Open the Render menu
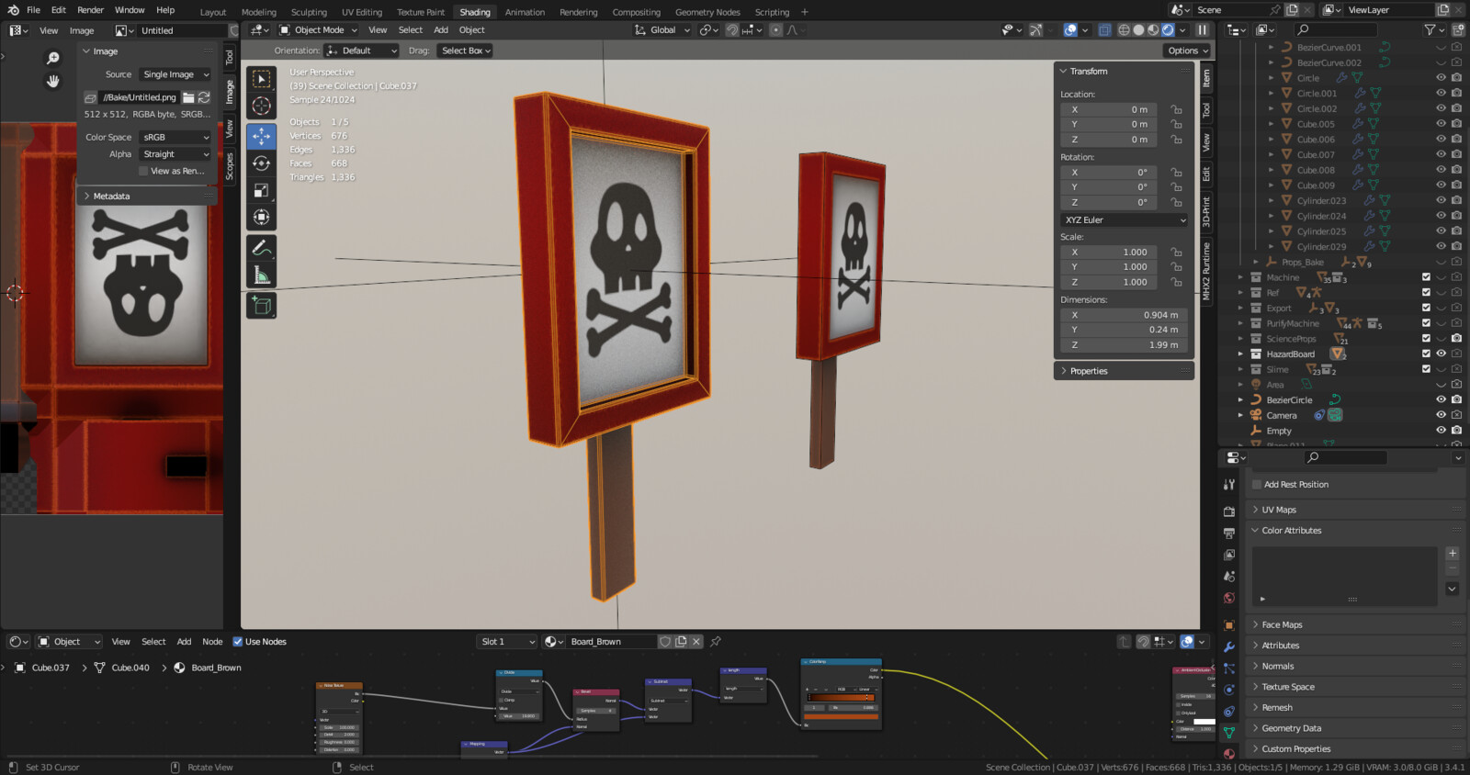This screenshot has height=775, width=1470. 90,10
